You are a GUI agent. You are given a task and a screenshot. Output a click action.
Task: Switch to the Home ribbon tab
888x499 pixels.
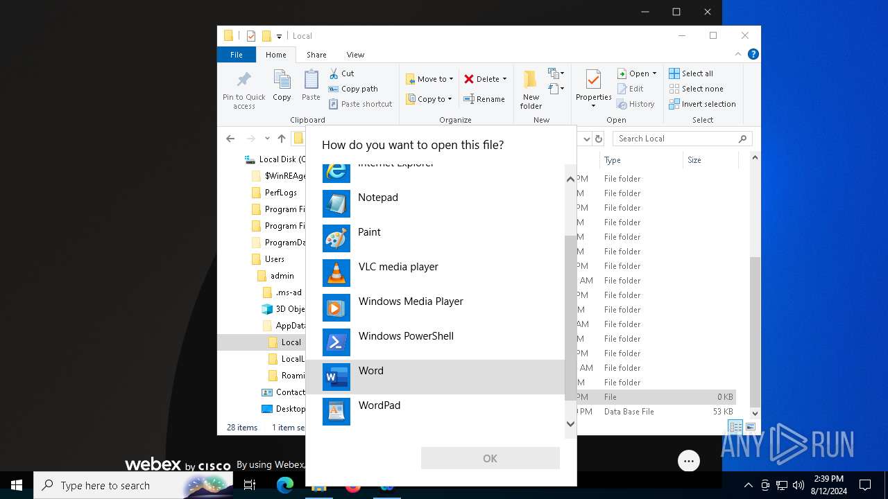tap(275, 55)
